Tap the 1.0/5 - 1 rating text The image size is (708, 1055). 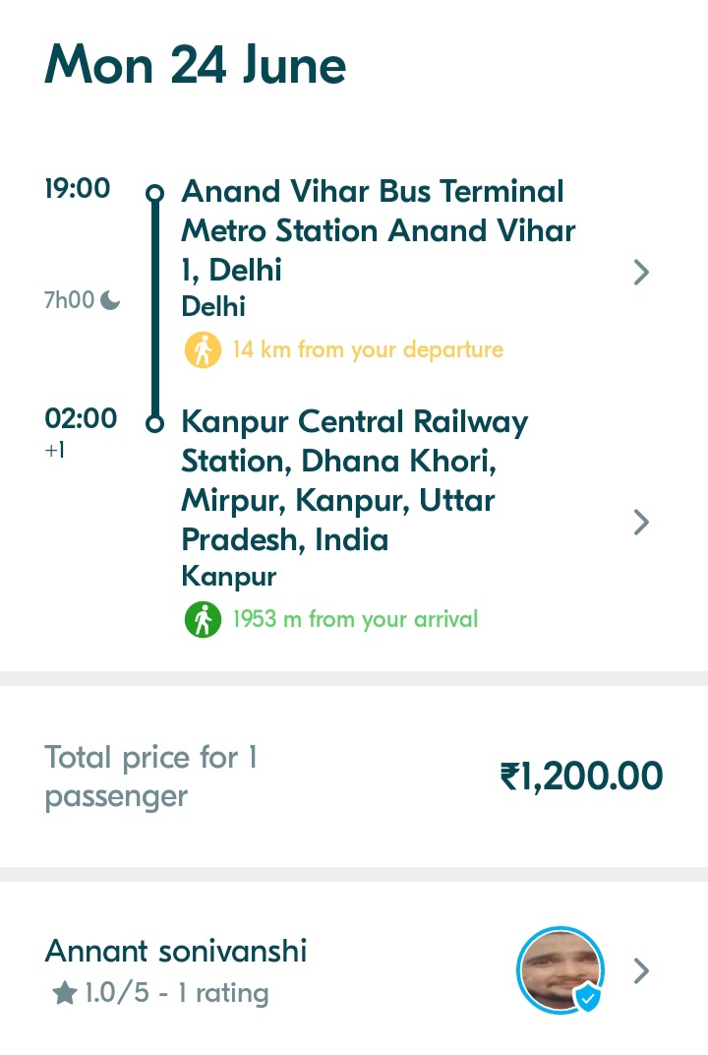pyautogui.click(x=177, y=993)
